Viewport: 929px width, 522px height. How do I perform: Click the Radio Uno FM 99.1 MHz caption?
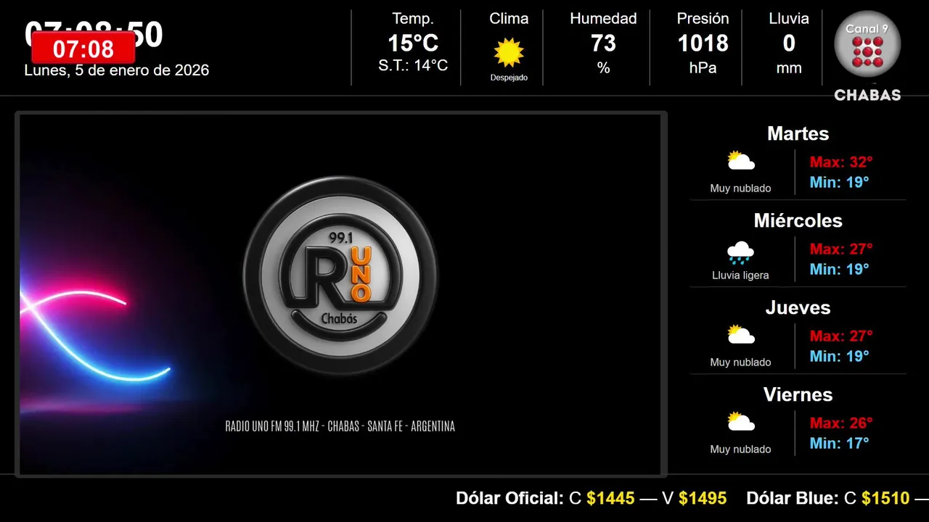[x=340, y=426]
